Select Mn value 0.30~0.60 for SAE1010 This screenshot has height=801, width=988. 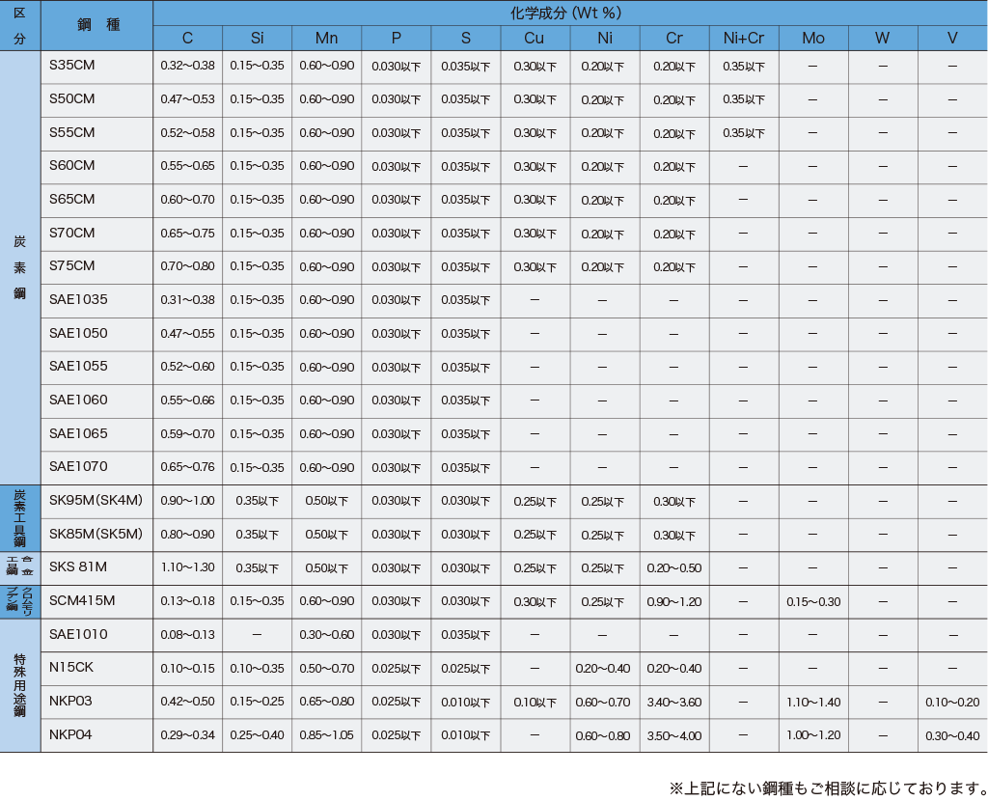click(x=326, y=635)
